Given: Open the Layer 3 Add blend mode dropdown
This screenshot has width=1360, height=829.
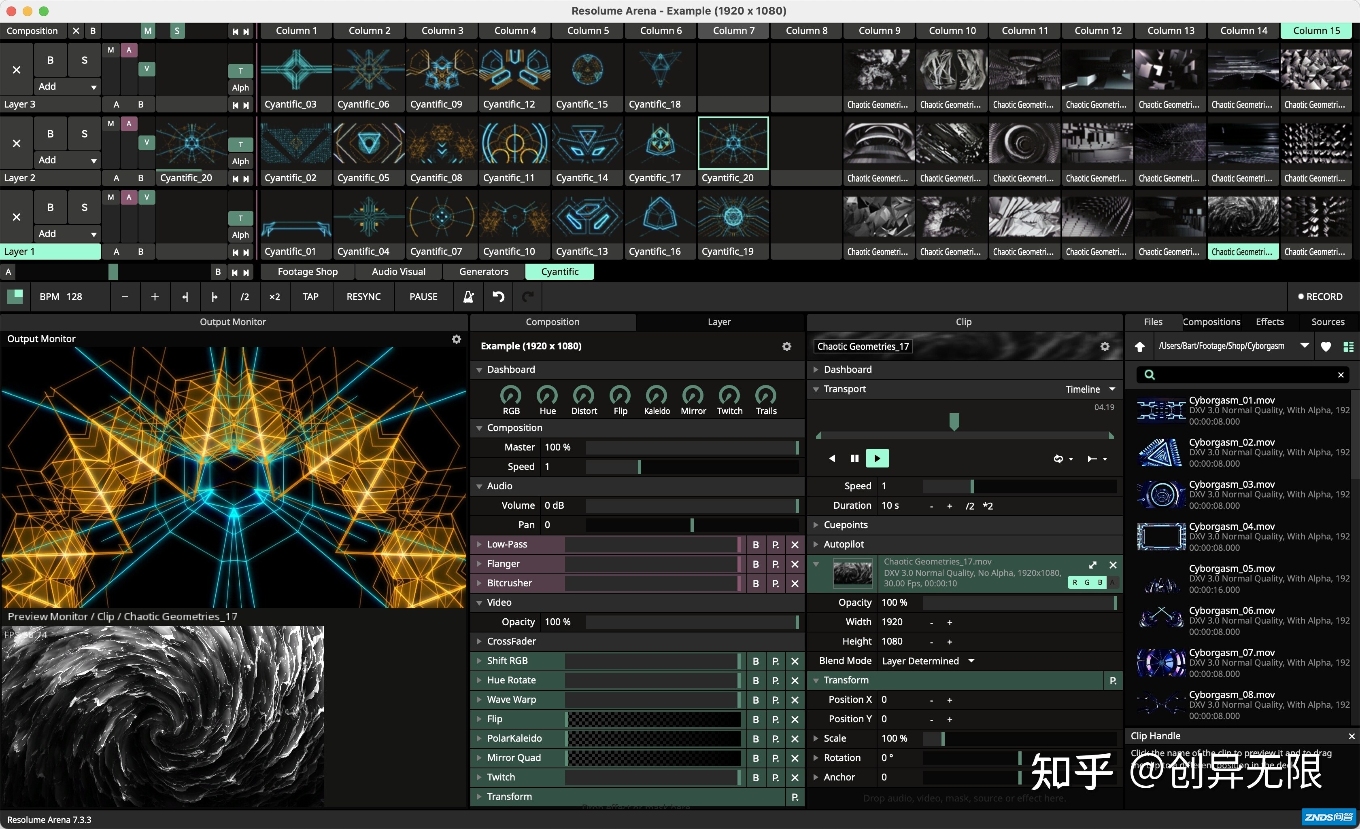Looking at the screenshot, I should coord(67,87).
